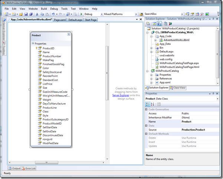This screenshot has height=179, width=223.
Task: Click the Add New Item toolbar icon
Action: click(x=14, y=14)
